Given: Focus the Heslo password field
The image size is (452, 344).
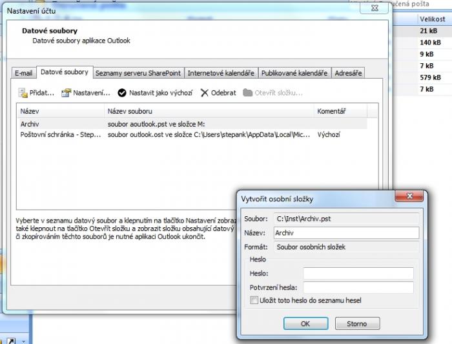Looking at the screenshot, I should click(x=358, y=274).
